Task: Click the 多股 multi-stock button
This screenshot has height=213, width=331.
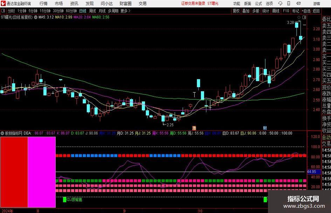Action: pyautogui.click(x=256, y=11)
